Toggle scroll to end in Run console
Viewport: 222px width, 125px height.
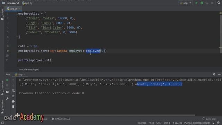pos(13,96)
